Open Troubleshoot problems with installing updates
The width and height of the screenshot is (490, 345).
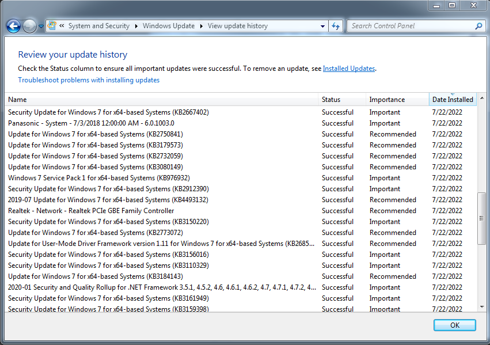[x=89, y=80]
